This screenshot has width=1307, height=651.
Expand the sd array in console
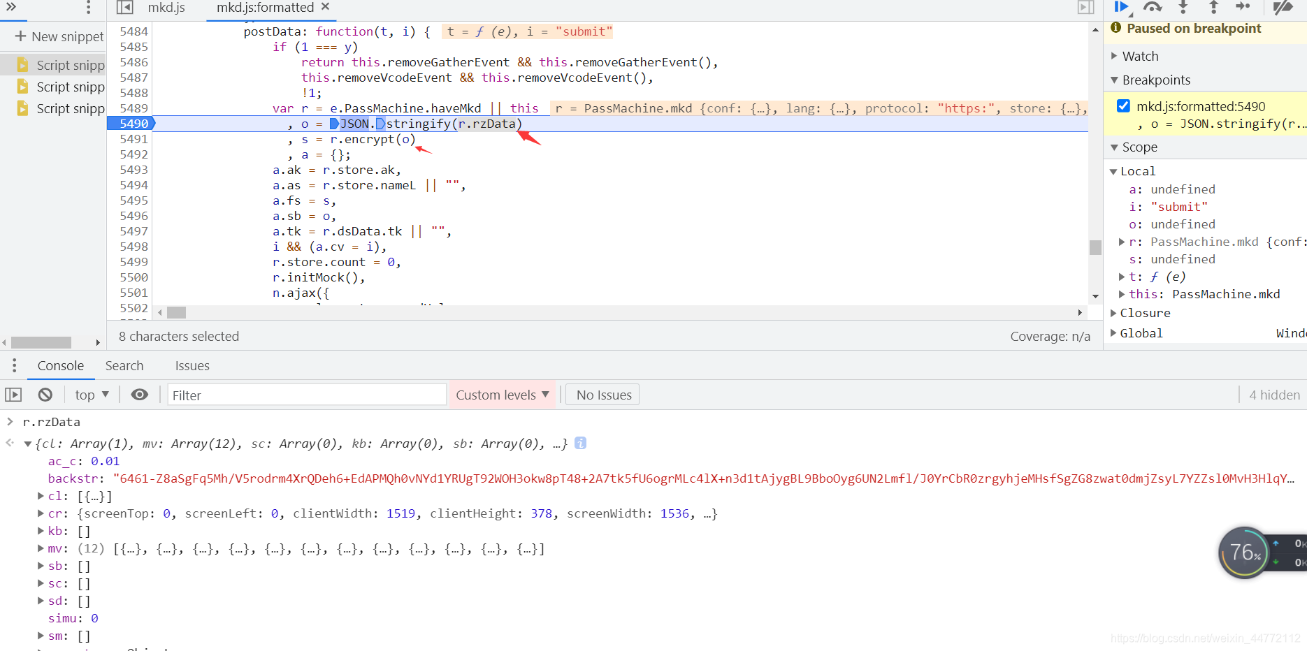[x=41, y=601]
